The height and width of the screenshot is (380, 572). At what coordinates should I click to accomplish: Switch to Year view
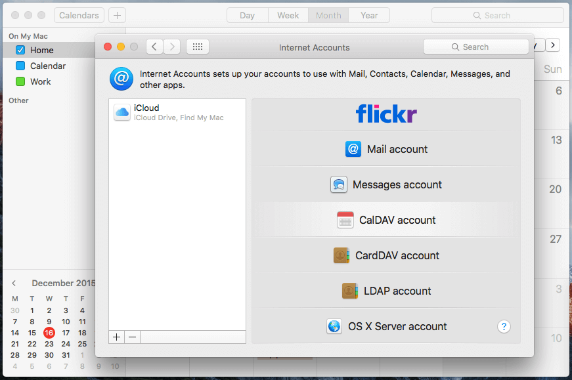pos(369,15)
